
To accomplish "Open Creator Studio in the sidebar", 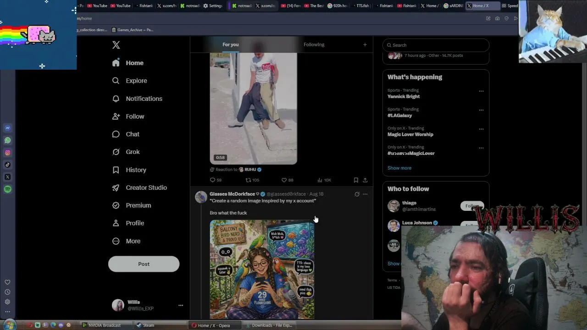I will (x=139, y=187).
